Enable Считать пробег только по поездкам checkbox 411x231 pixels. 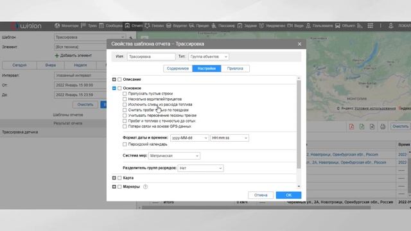[125, 110]
